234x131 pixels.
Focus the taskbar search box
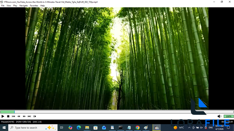click(33, 127)
